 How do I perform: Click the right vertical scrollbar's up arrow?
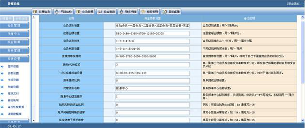(303, 17)
